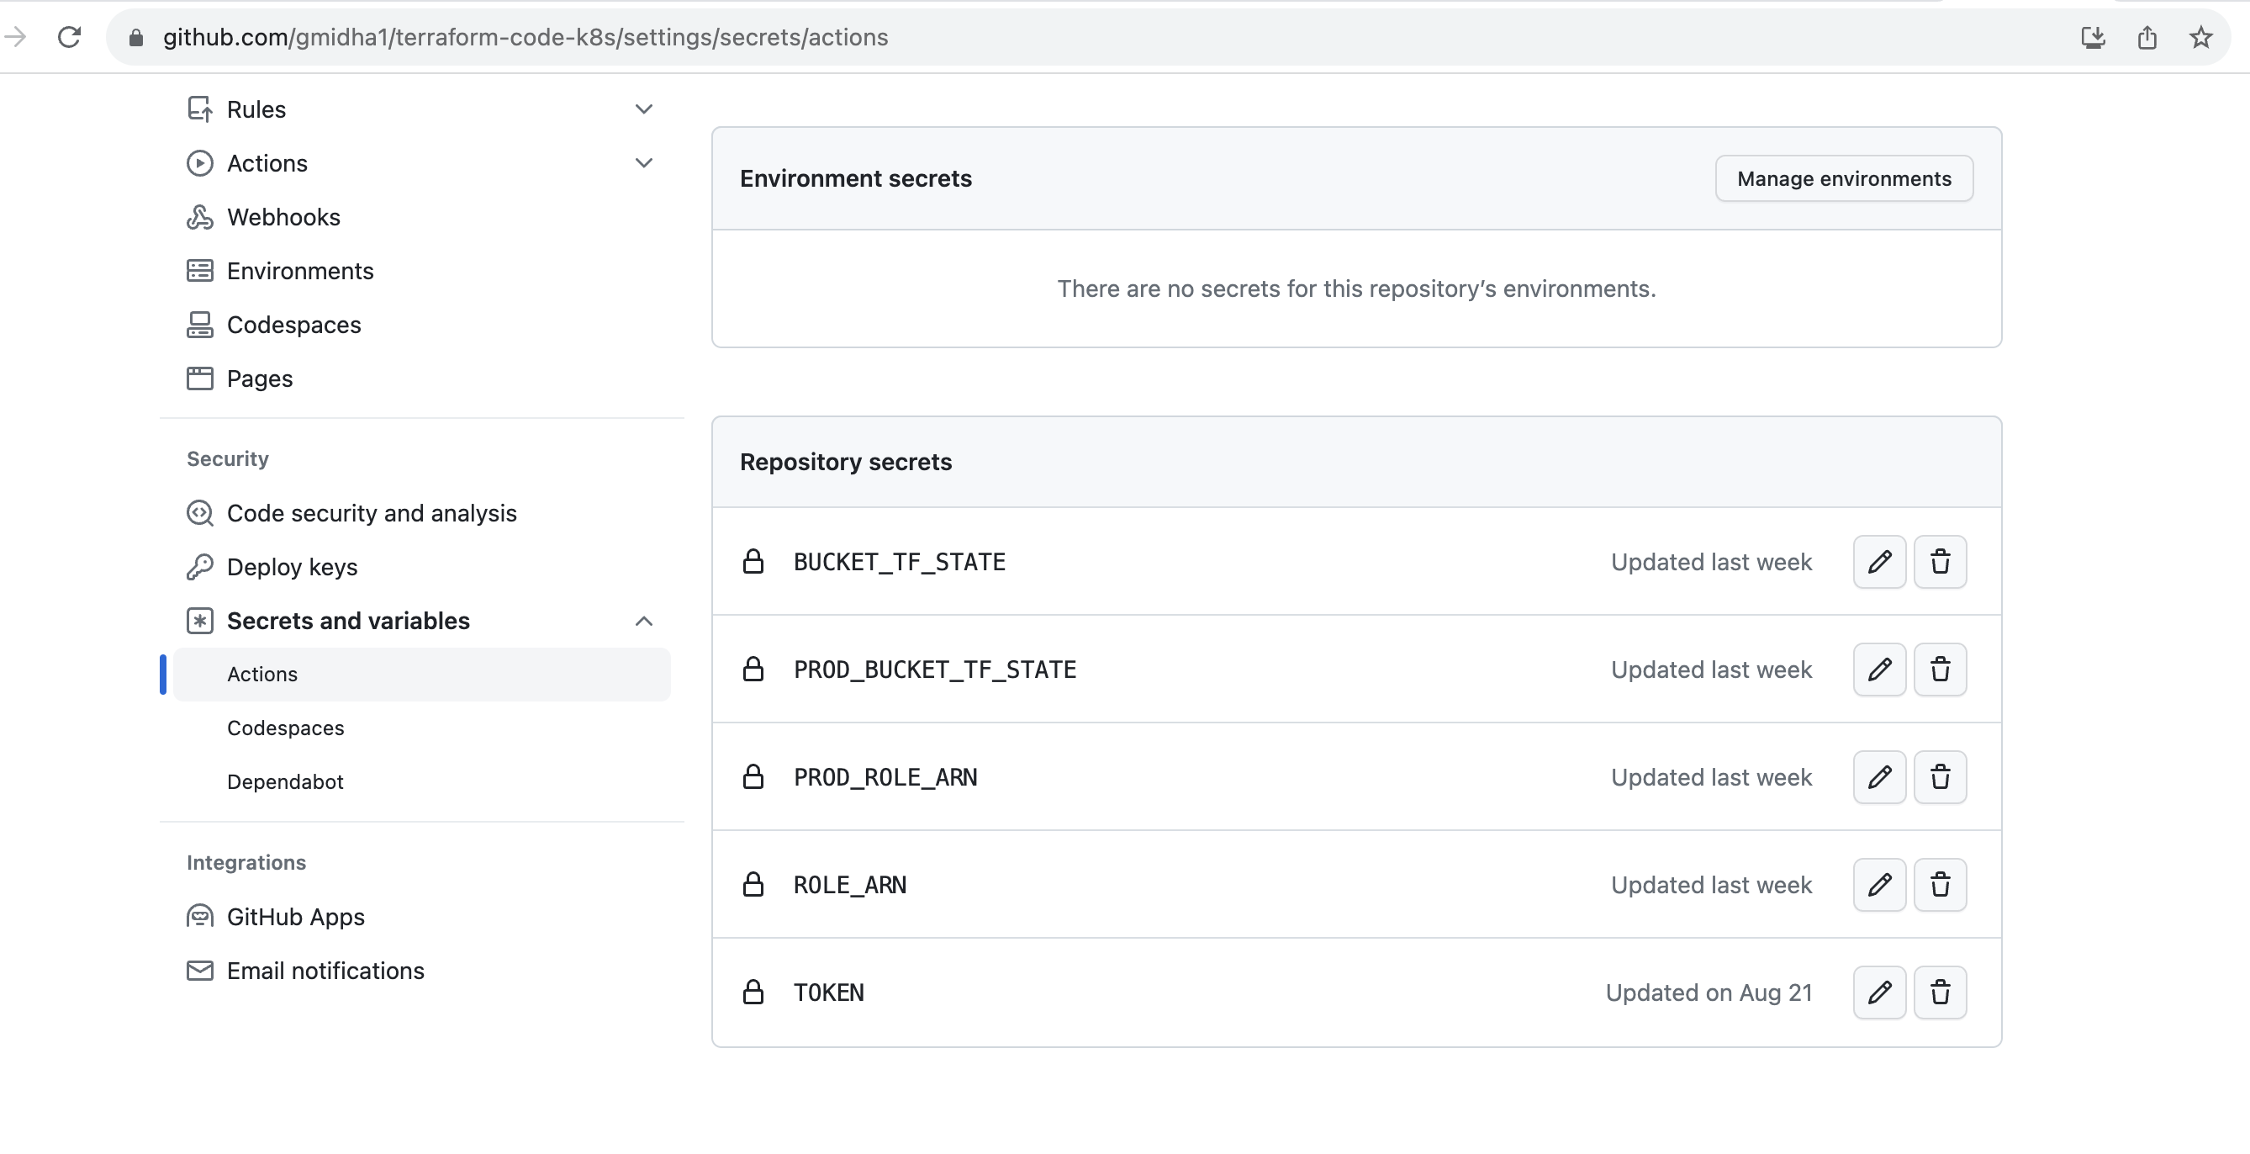Screen dimensions: 2250x1154
Task: Click the Integrations section heading
Action: click(246, 862)
